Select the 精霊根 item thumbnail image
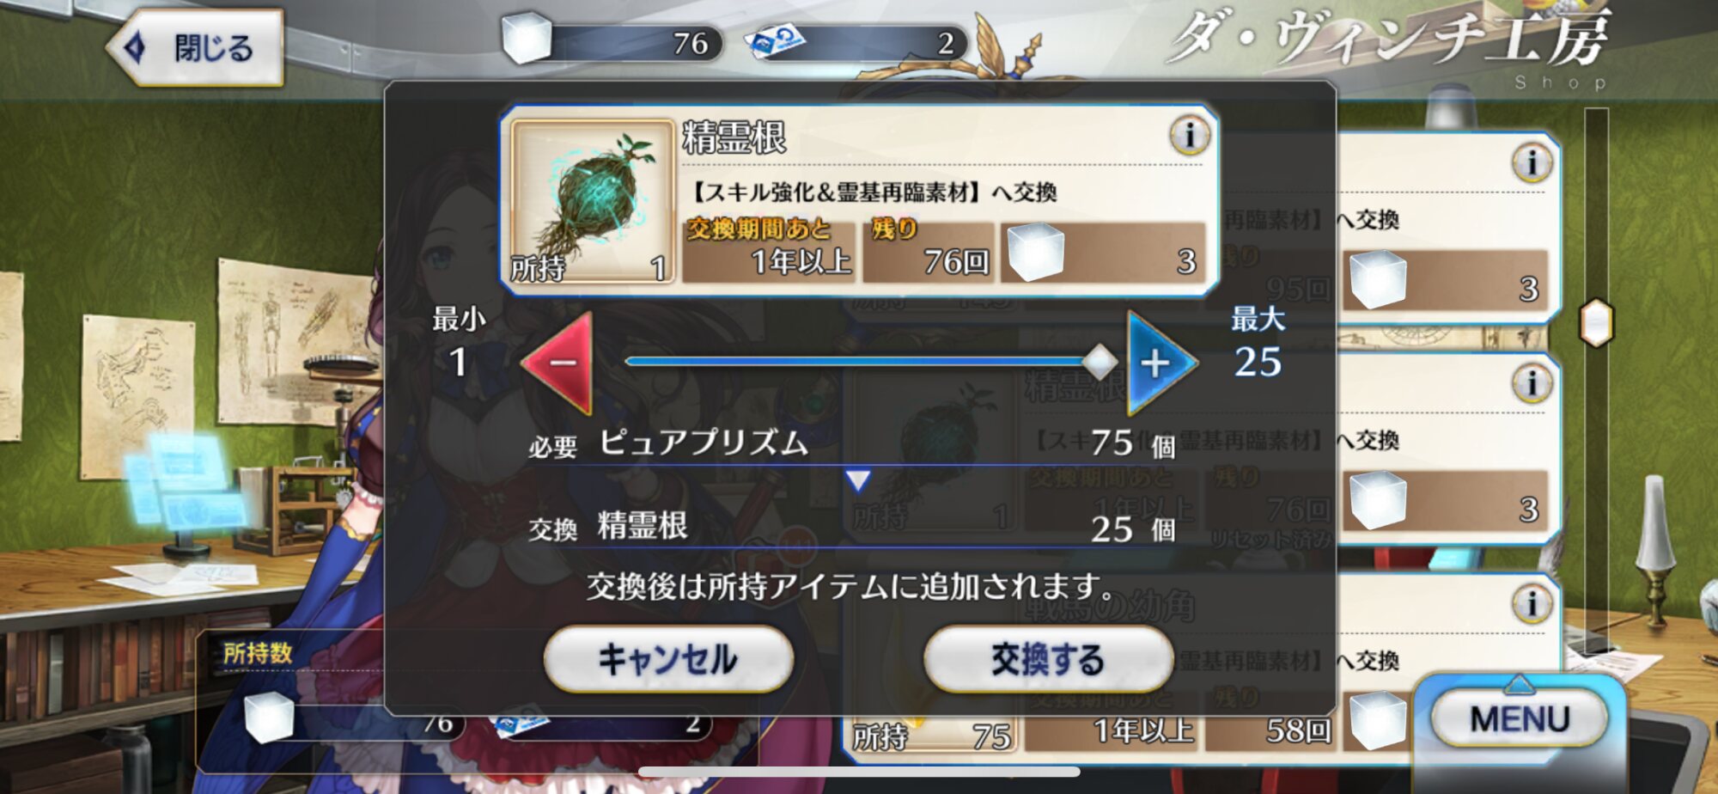 pyautogui.click(x=591, y=200)
